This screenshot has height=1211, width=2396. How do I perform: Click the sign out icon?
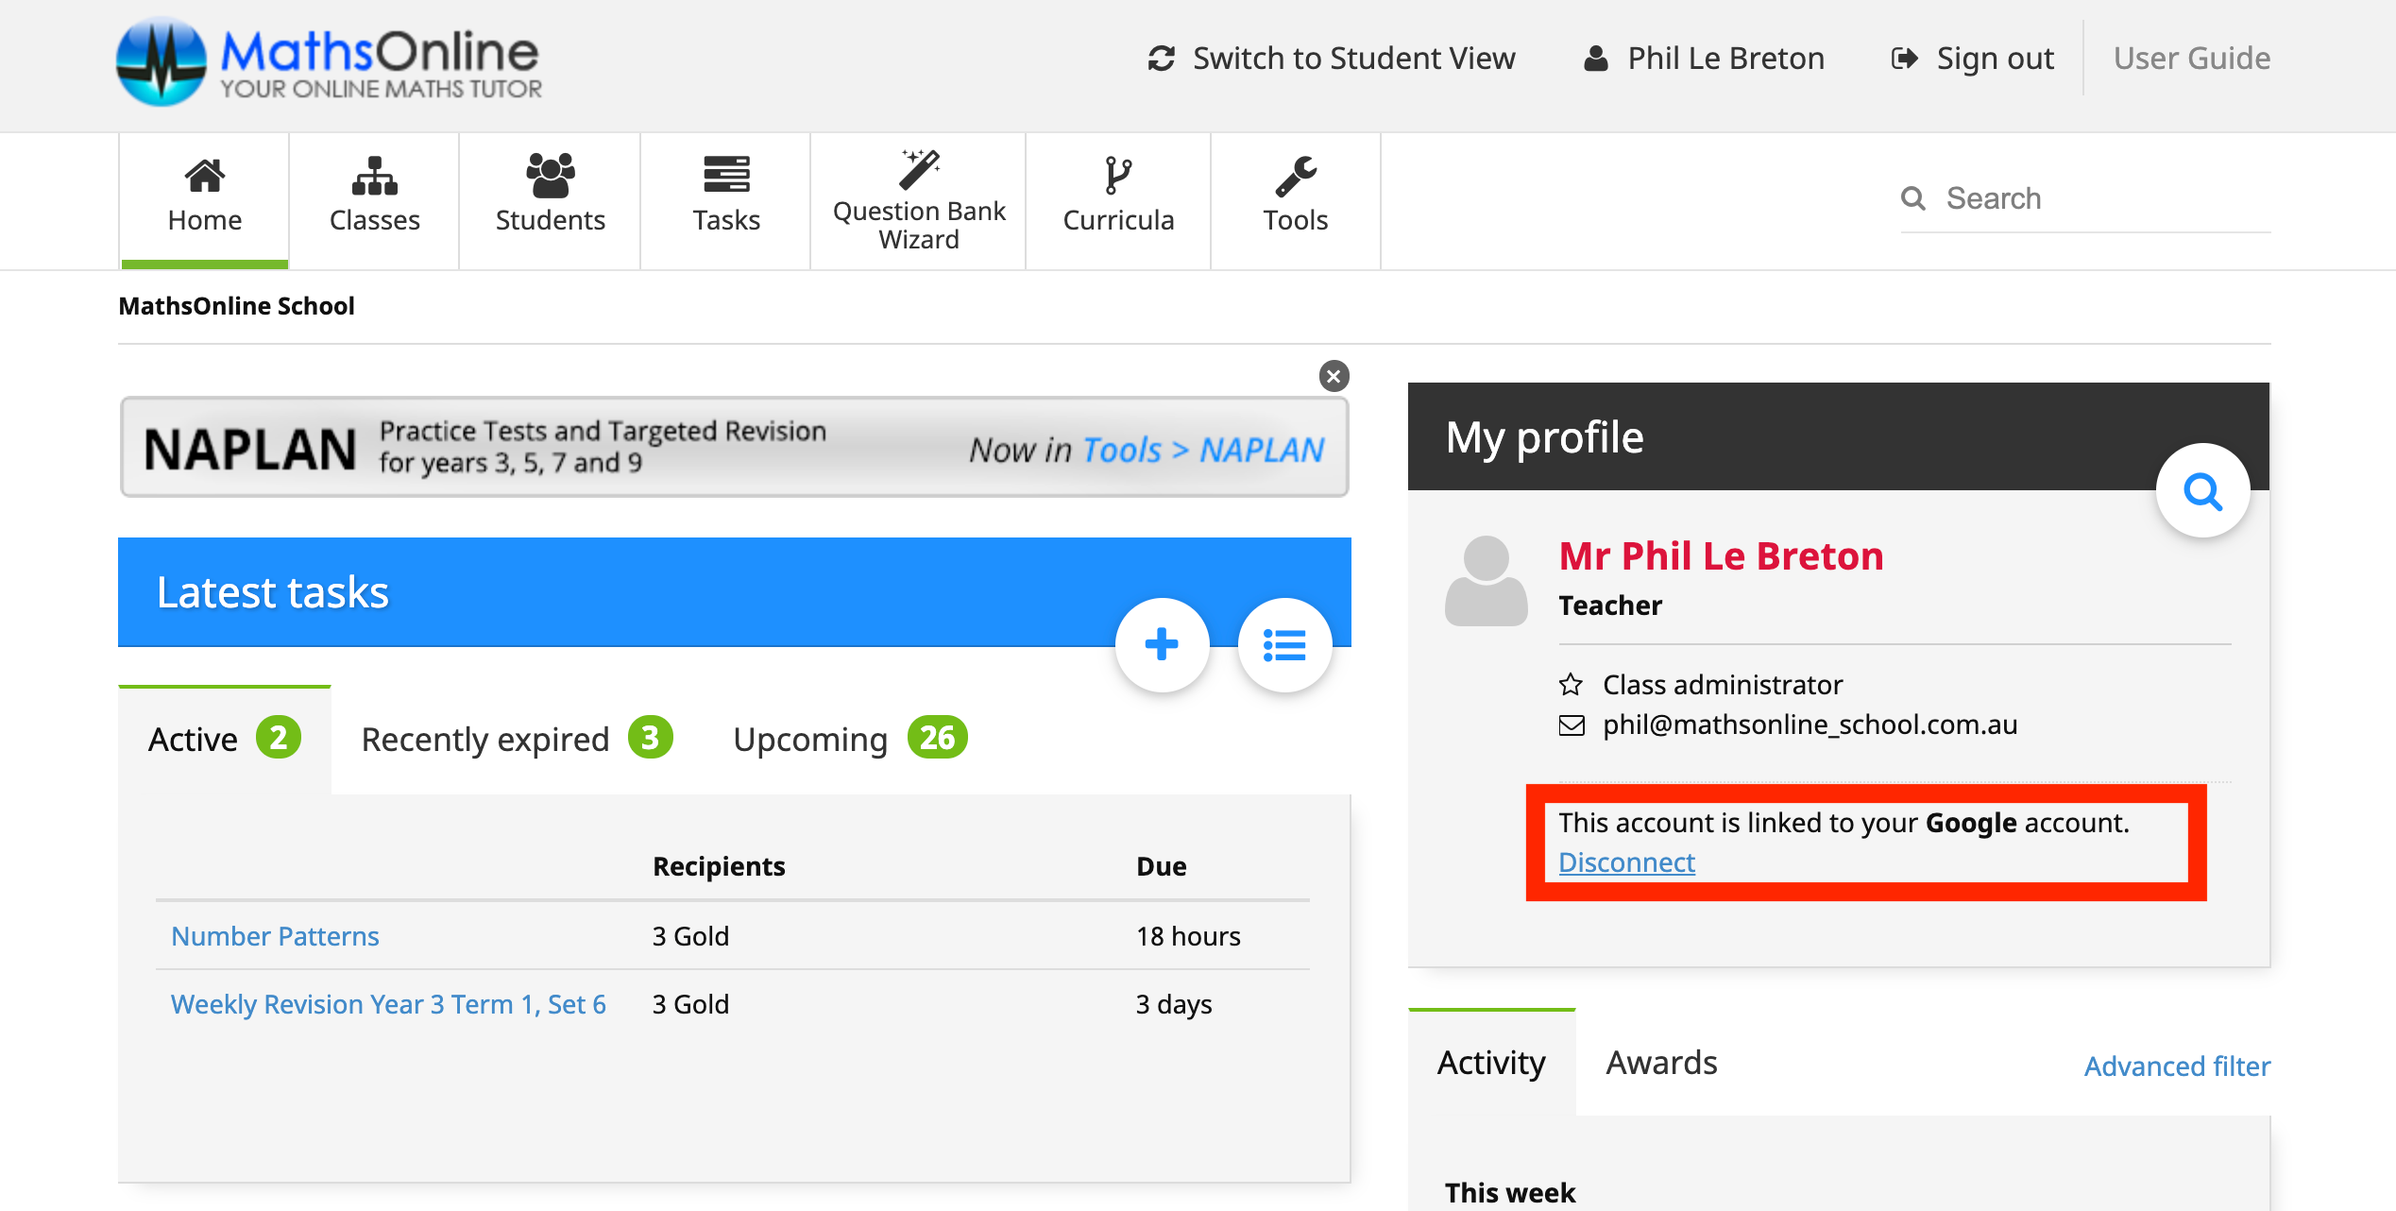click(1905, 58)
